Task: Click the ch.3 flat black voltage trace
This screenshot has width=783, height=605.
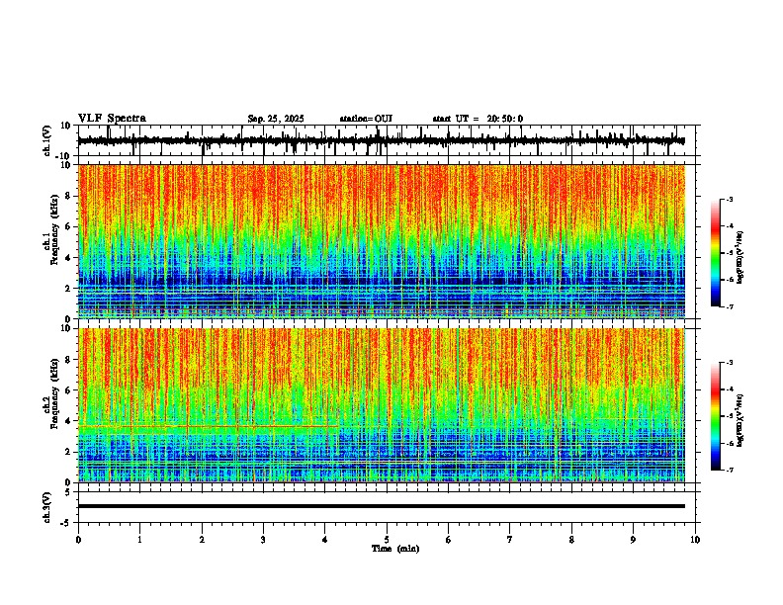Action: [x=382, y=506]
